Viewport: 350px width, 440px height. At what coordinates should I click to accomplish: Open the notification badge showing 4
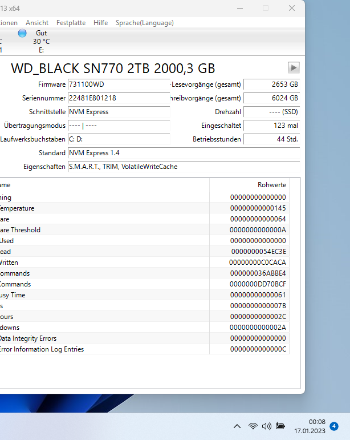pos(333,426)
